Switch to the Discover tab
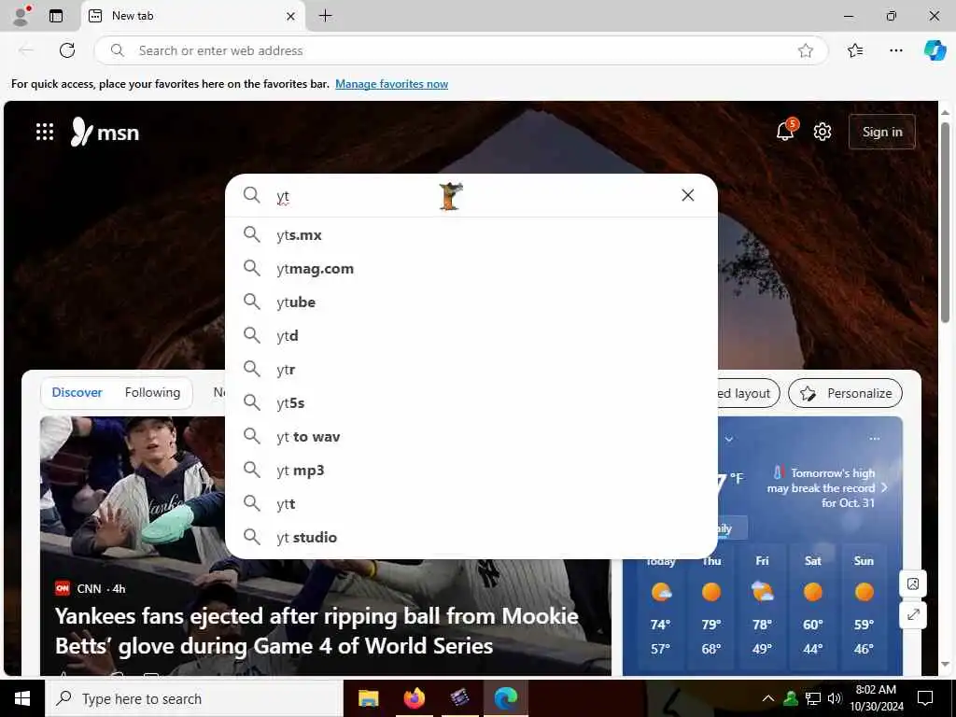 77,393
